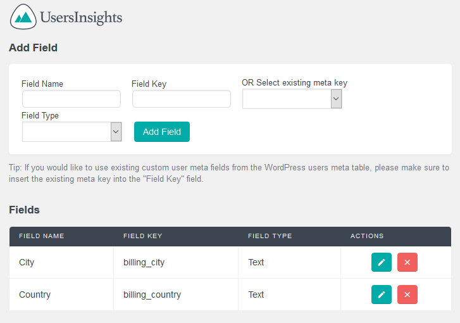Viewport: 460px width, 323px height.
Task: Focus the Field Name text box
Action: click(x=71, y=99)
